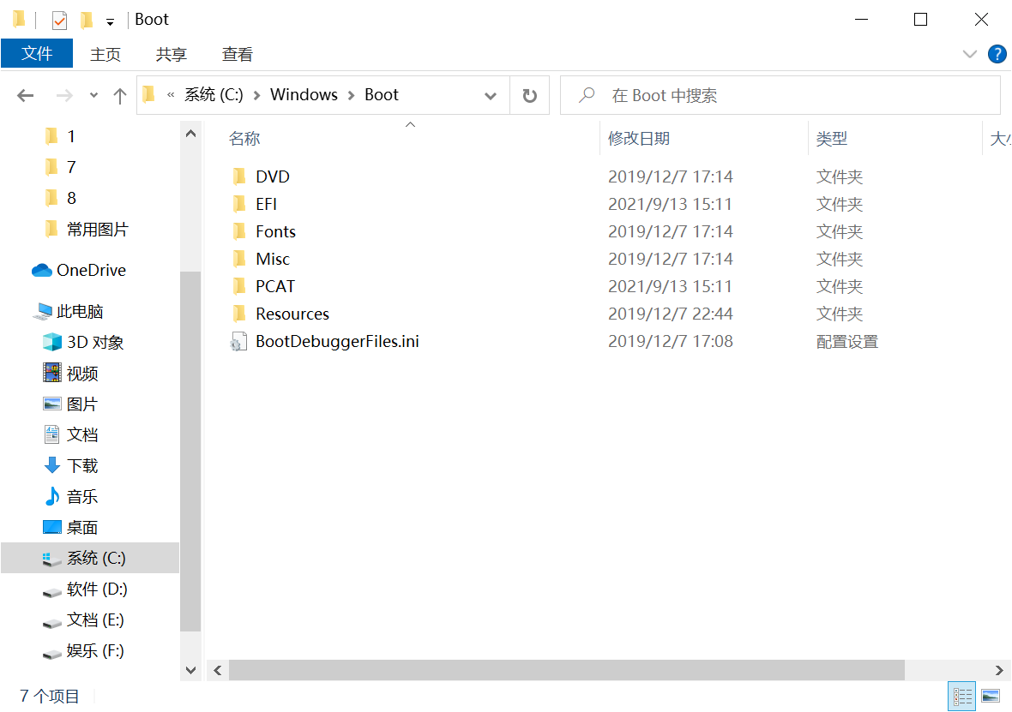1012x712 pixels.
Task: Click the file list horizontal scrollbar thumb
Action: coord(567,670)
